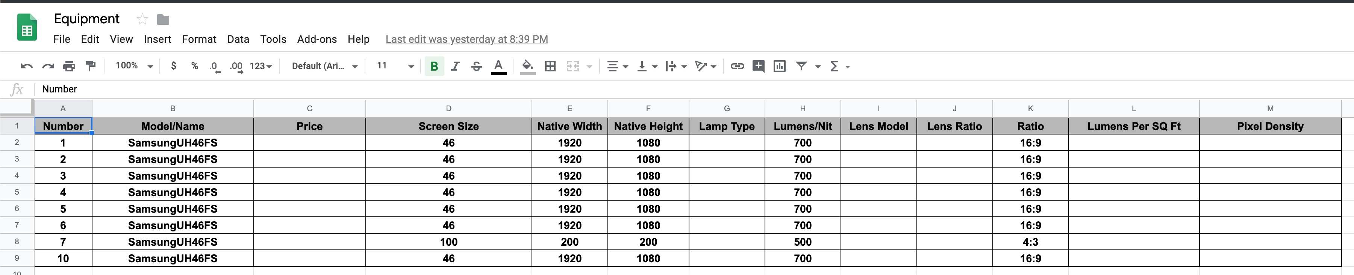This screenshot has width=1354, height=275.
Task: Select column A header
Action: point(63,108)
